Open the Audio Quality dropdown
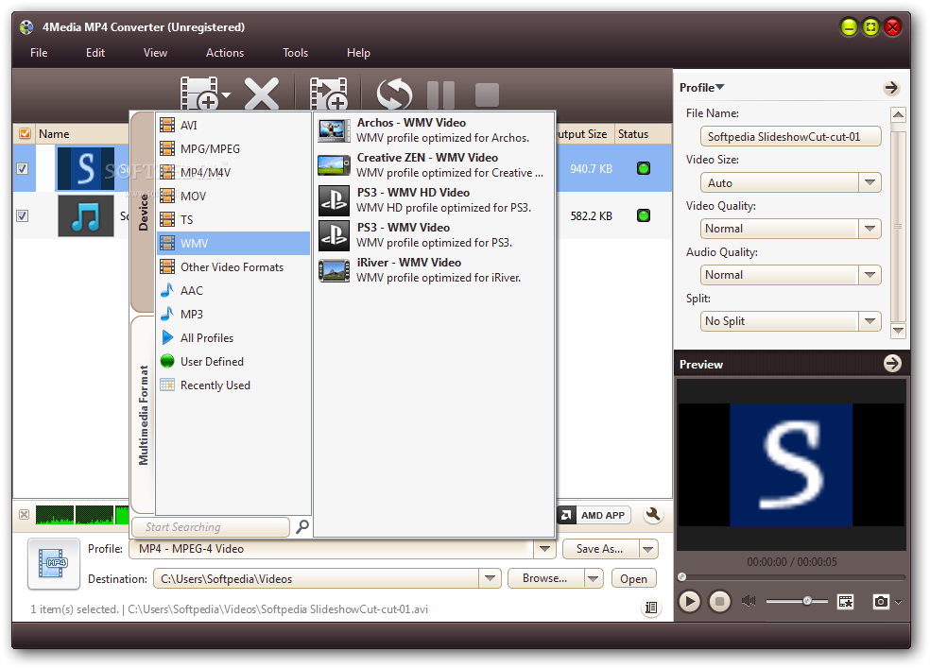930x668 pixels. point(870,275)
